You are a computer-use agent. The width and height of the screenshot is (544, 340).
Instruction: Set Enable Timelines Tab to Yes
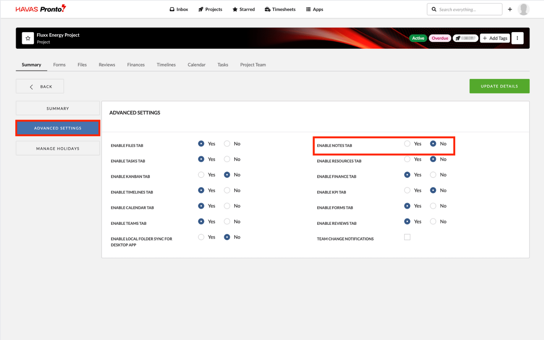point(201,190)
